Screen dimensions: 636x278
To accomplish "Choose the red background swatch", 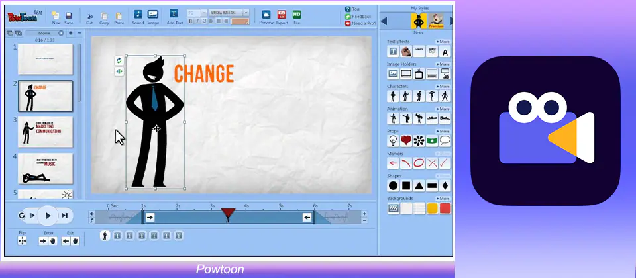I will [x=445, y=208].
